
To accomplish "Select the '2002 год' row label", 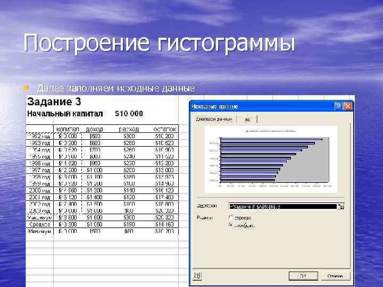I will click(39, 204).
